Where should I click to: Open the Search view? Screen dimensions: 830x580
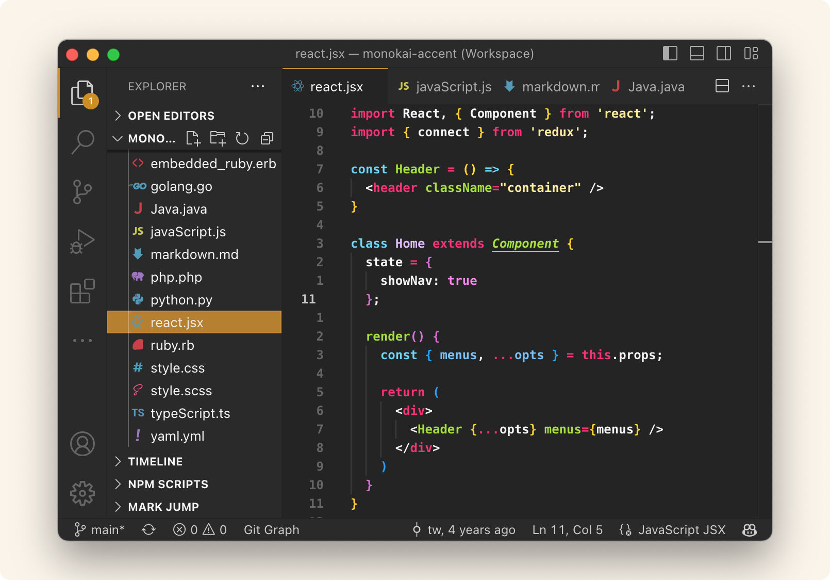(82, 141)
